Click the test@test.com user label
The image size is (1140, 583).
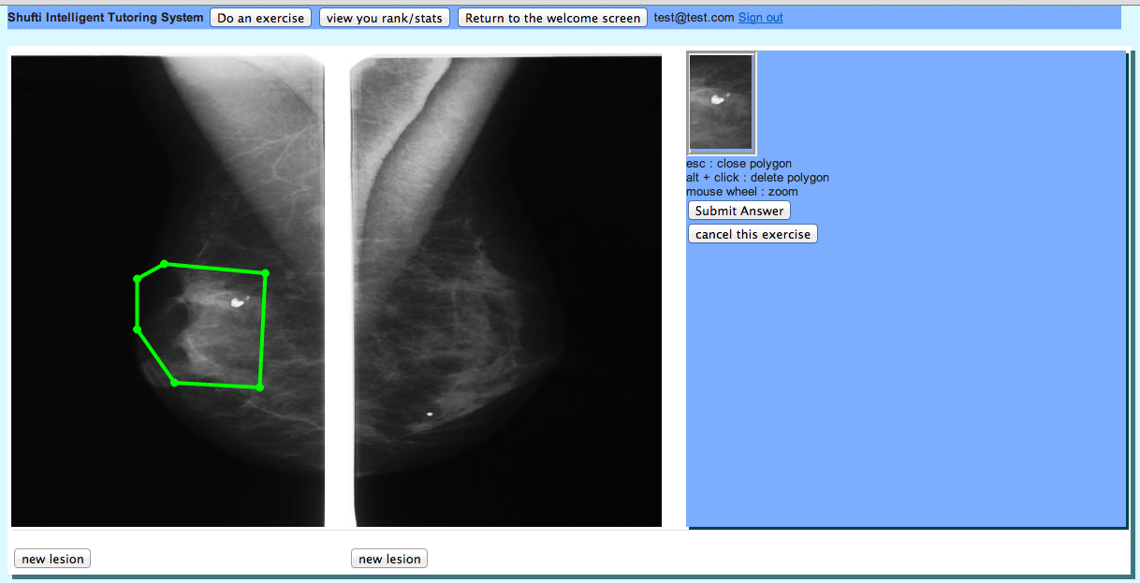[x=694, y=18]
